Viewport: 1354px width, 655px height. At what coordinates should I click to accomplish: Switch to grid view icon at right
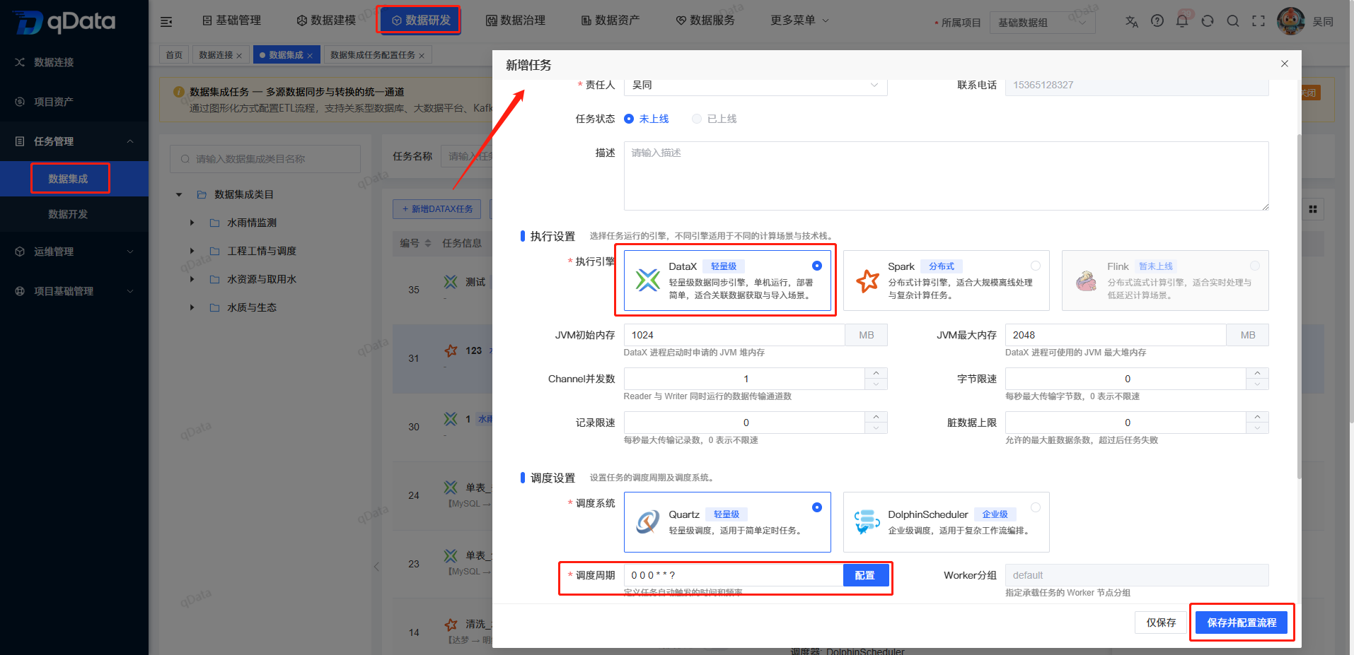1313,209
